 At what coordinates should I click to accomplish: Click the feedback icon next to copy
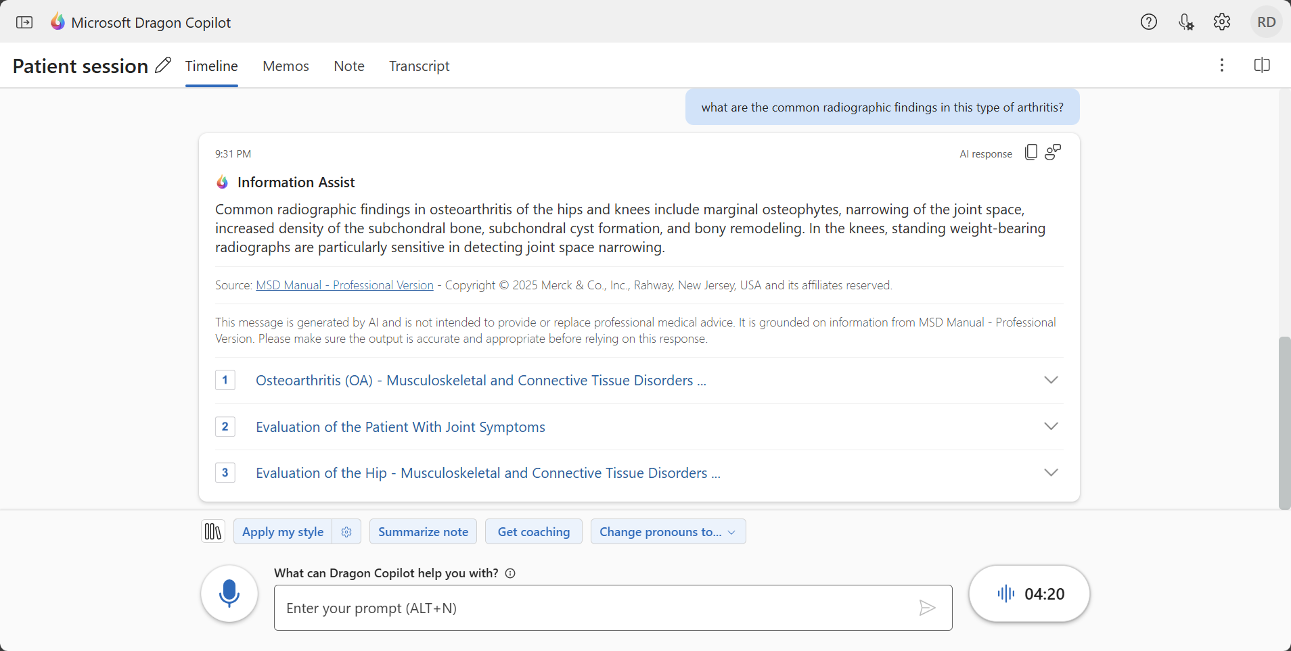pos(1053,153)
